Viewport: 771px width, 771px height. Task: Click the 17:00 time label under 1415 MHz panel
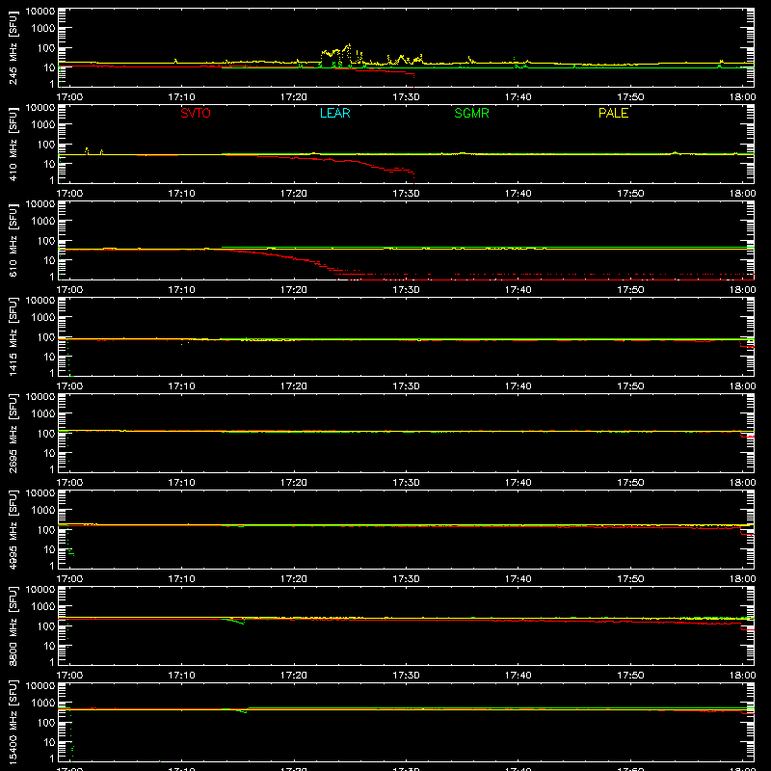click(x=69, y=386)
